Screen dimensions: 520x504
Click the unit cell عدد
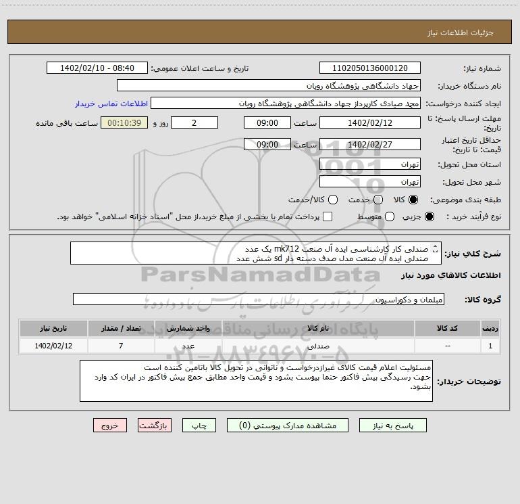pyautogui.click(x=188, y=346)
